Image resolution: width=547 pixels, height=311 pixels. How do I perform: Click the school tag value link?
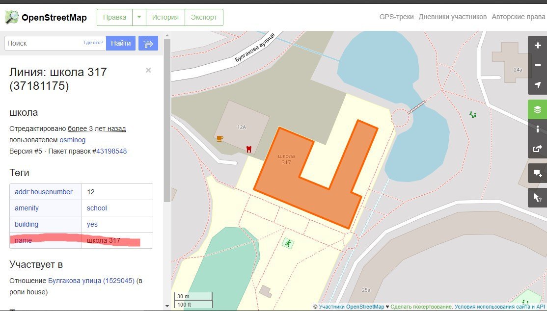point(97,208)
